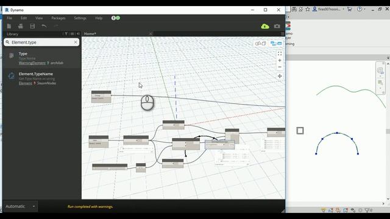Viewport: 390px width, 219px height.
Task: Open the dropdown arrow beside Revit help icon
Action: point(364,9)
